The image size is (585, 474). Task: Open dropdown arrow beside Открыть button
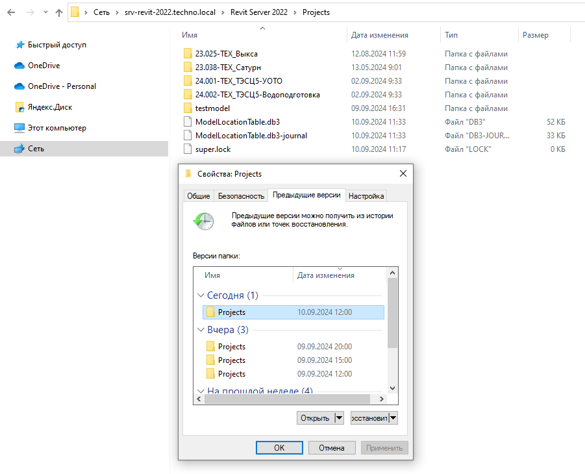point(339,418)
